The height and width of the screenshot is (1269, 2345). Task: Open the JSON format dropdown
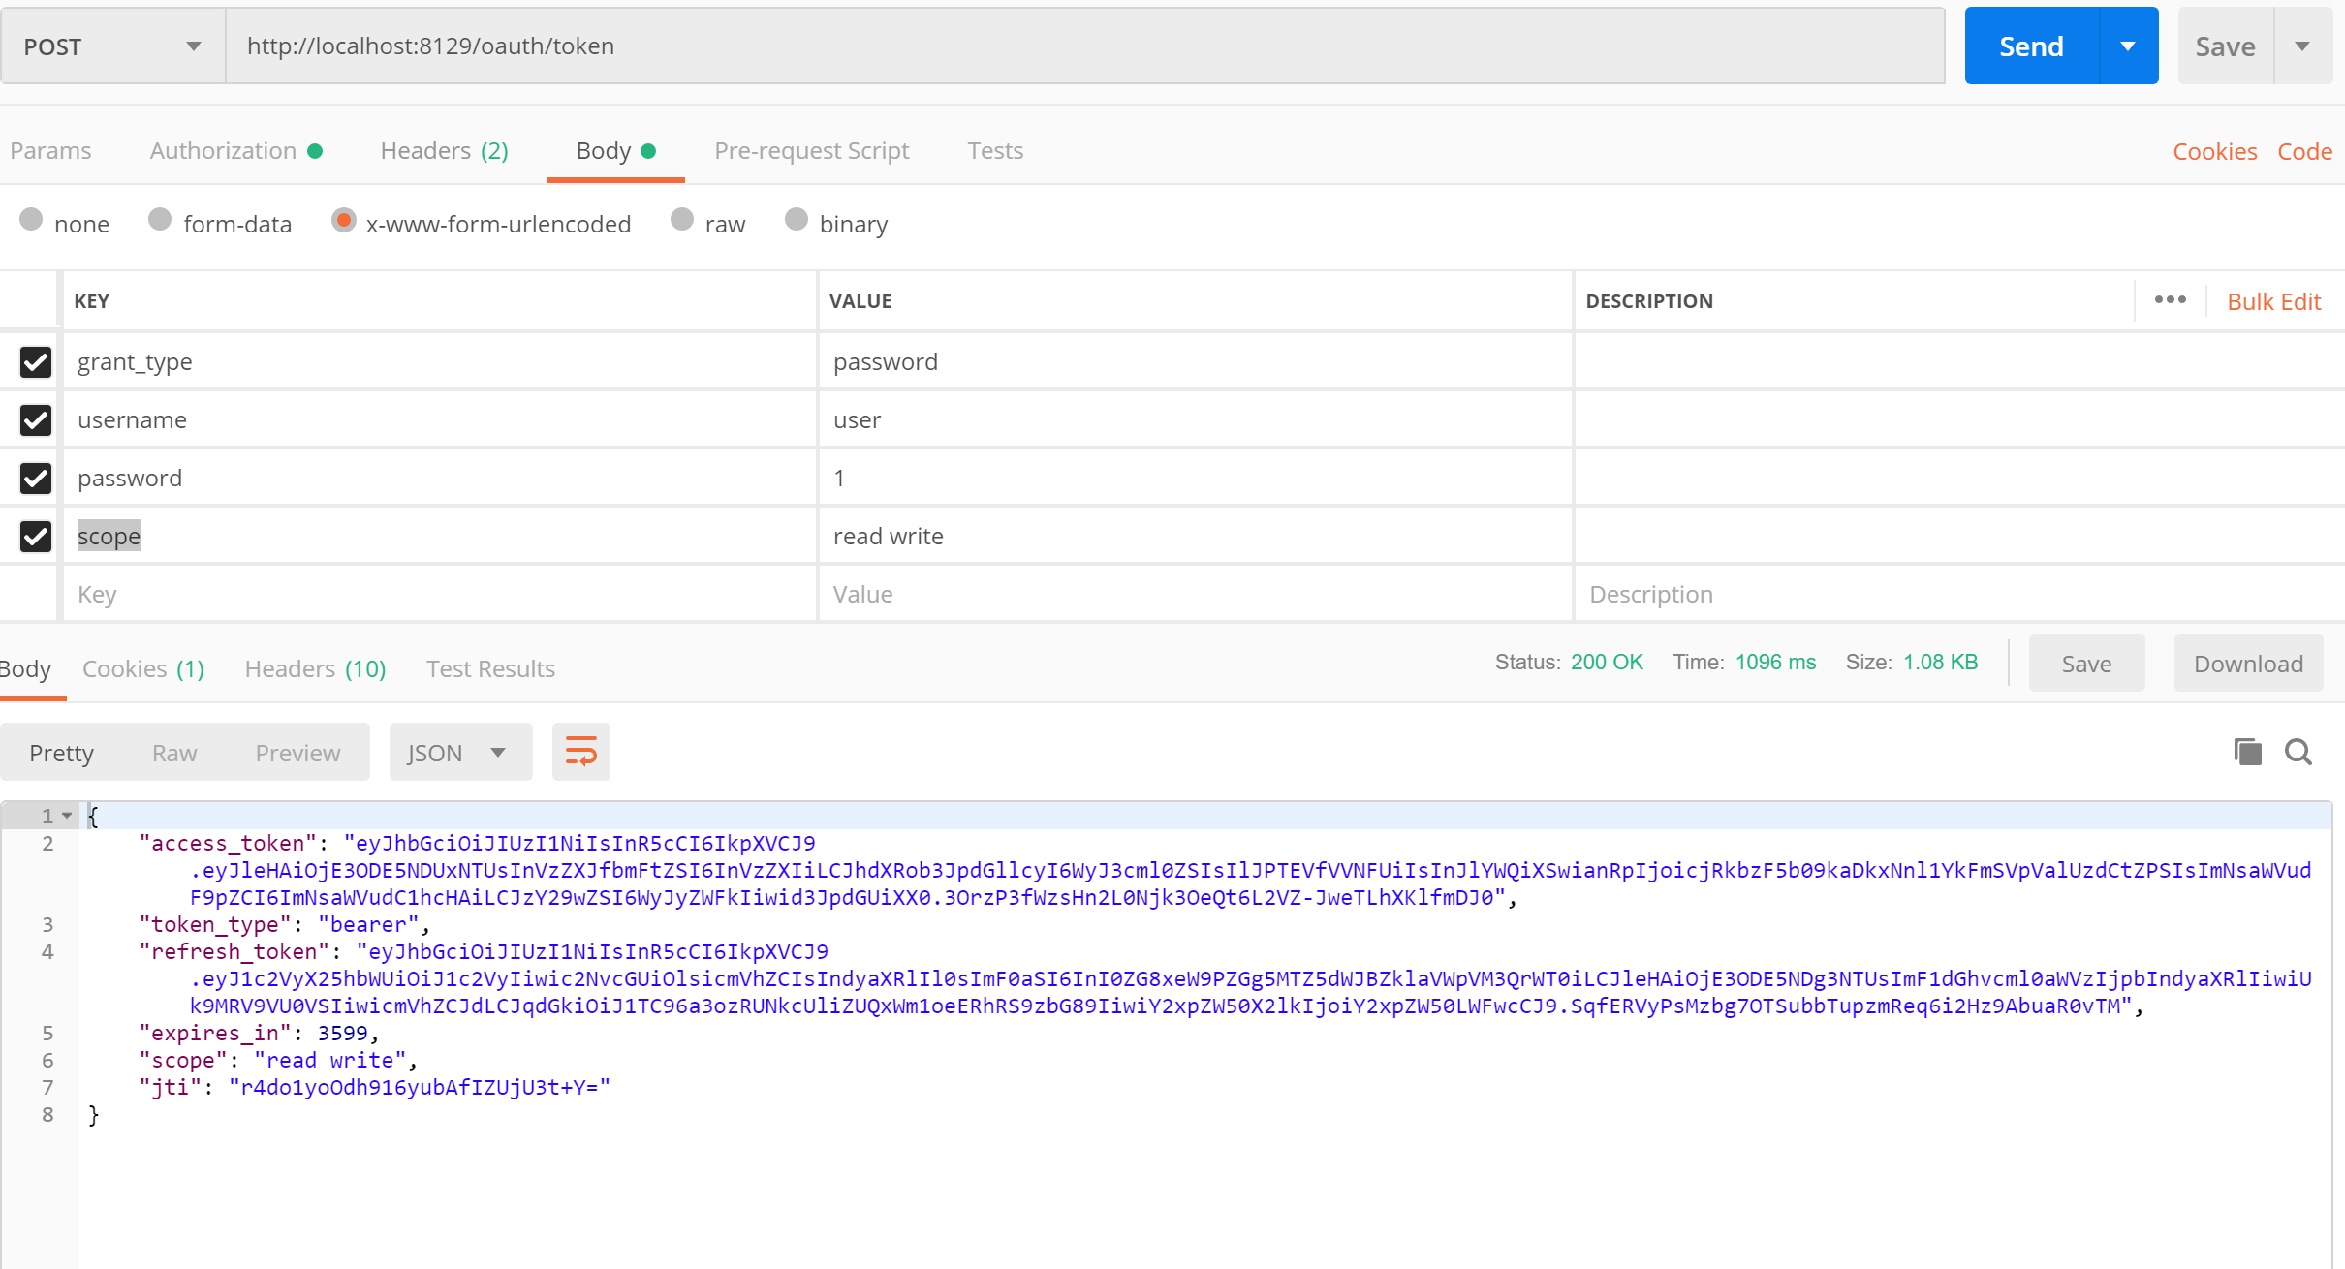(460, 753)
